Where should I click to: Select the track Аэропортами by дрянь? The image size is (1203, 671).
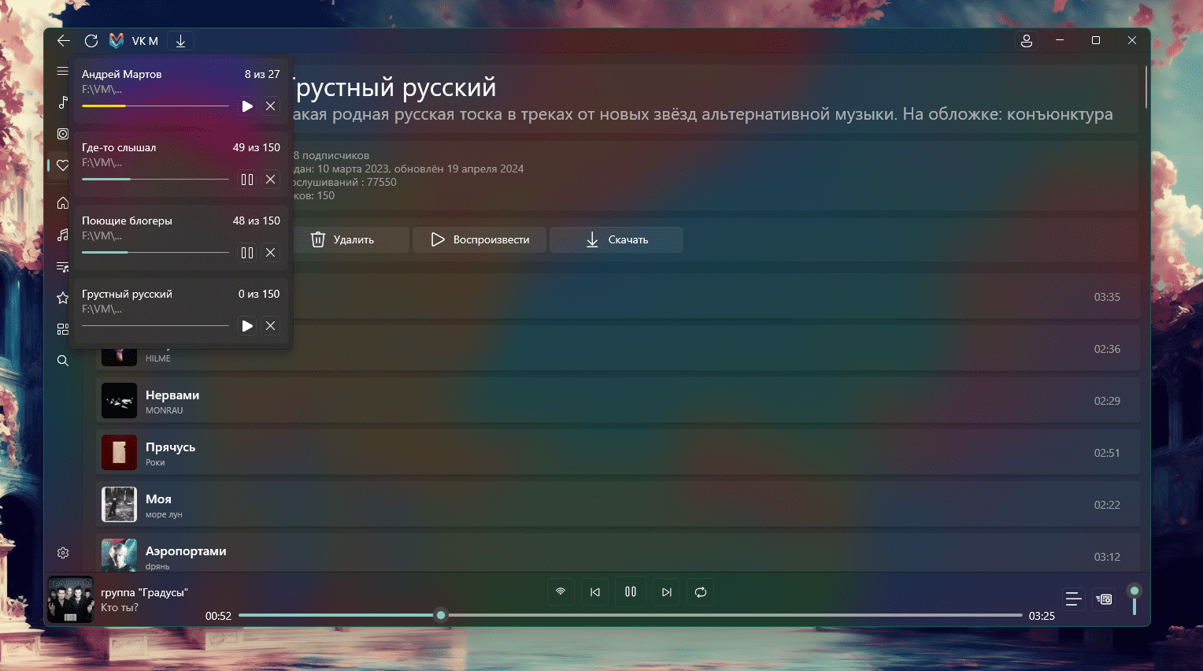tap(617, 554)
